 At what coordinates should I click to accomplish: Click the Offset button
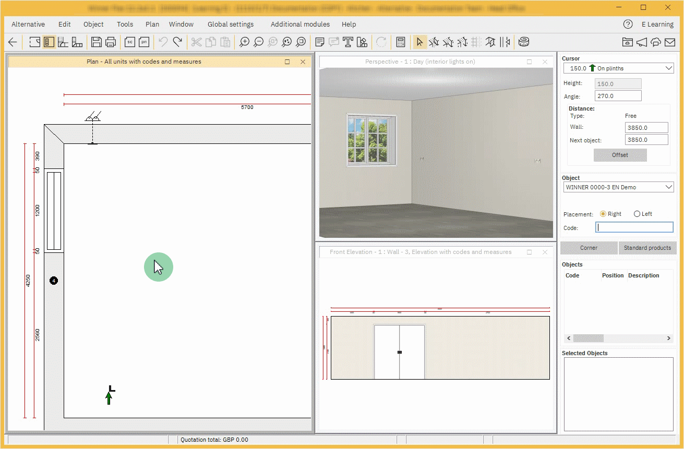tap(620, 155)
